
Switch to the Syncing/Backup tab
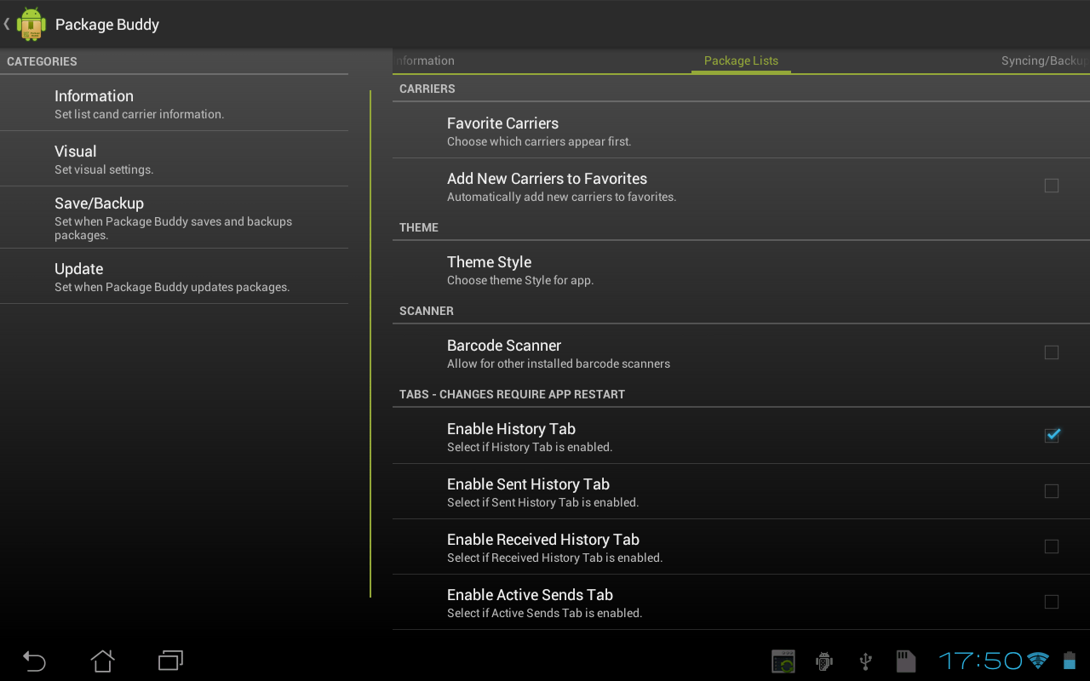click(1043, 61)
